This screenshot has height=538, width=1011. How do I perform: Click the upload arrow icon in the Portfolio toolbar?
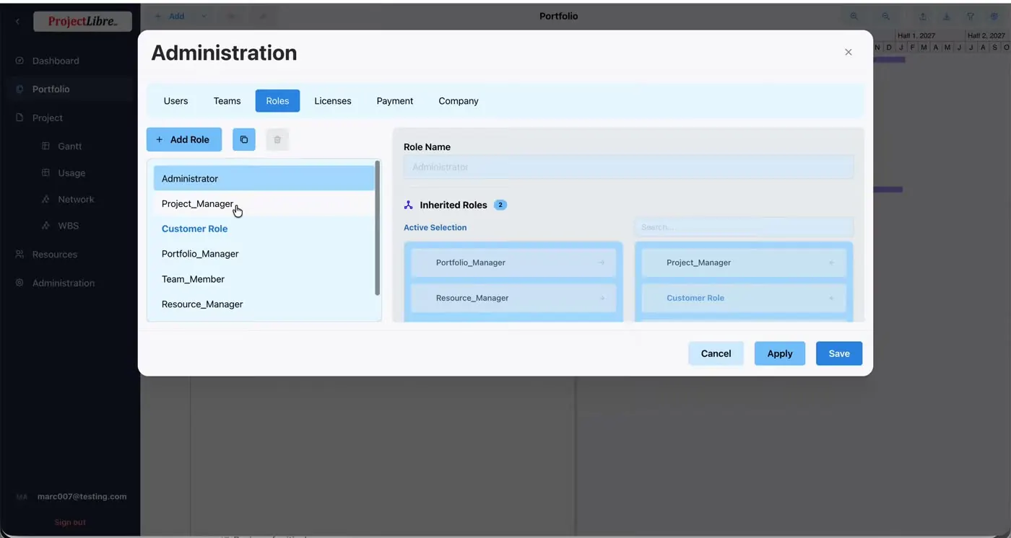pyautogui.click(x=923, y=16)
